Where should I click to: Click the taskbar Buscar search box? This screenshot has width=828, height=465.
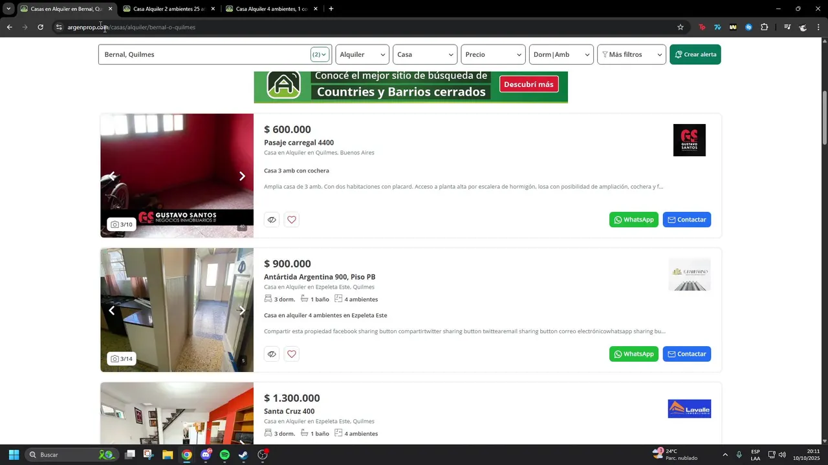click(x=71, y=455)
